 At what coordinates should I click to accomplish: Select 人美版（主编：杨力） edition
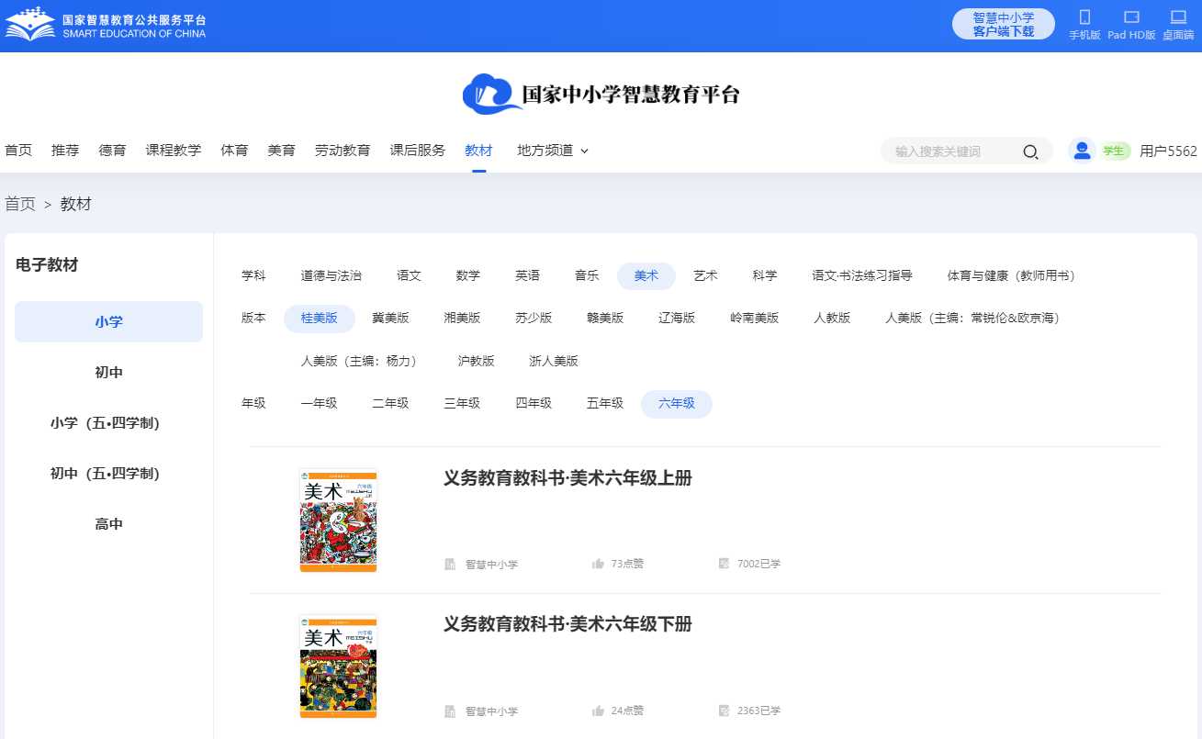point(363,361)
